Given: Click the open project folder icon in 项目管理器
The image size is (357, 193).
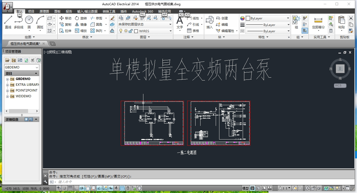Looking at the screenshot, I should point(7,60).
